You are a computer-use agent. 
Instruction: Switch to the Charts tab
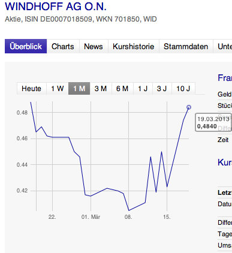(63, 46)
